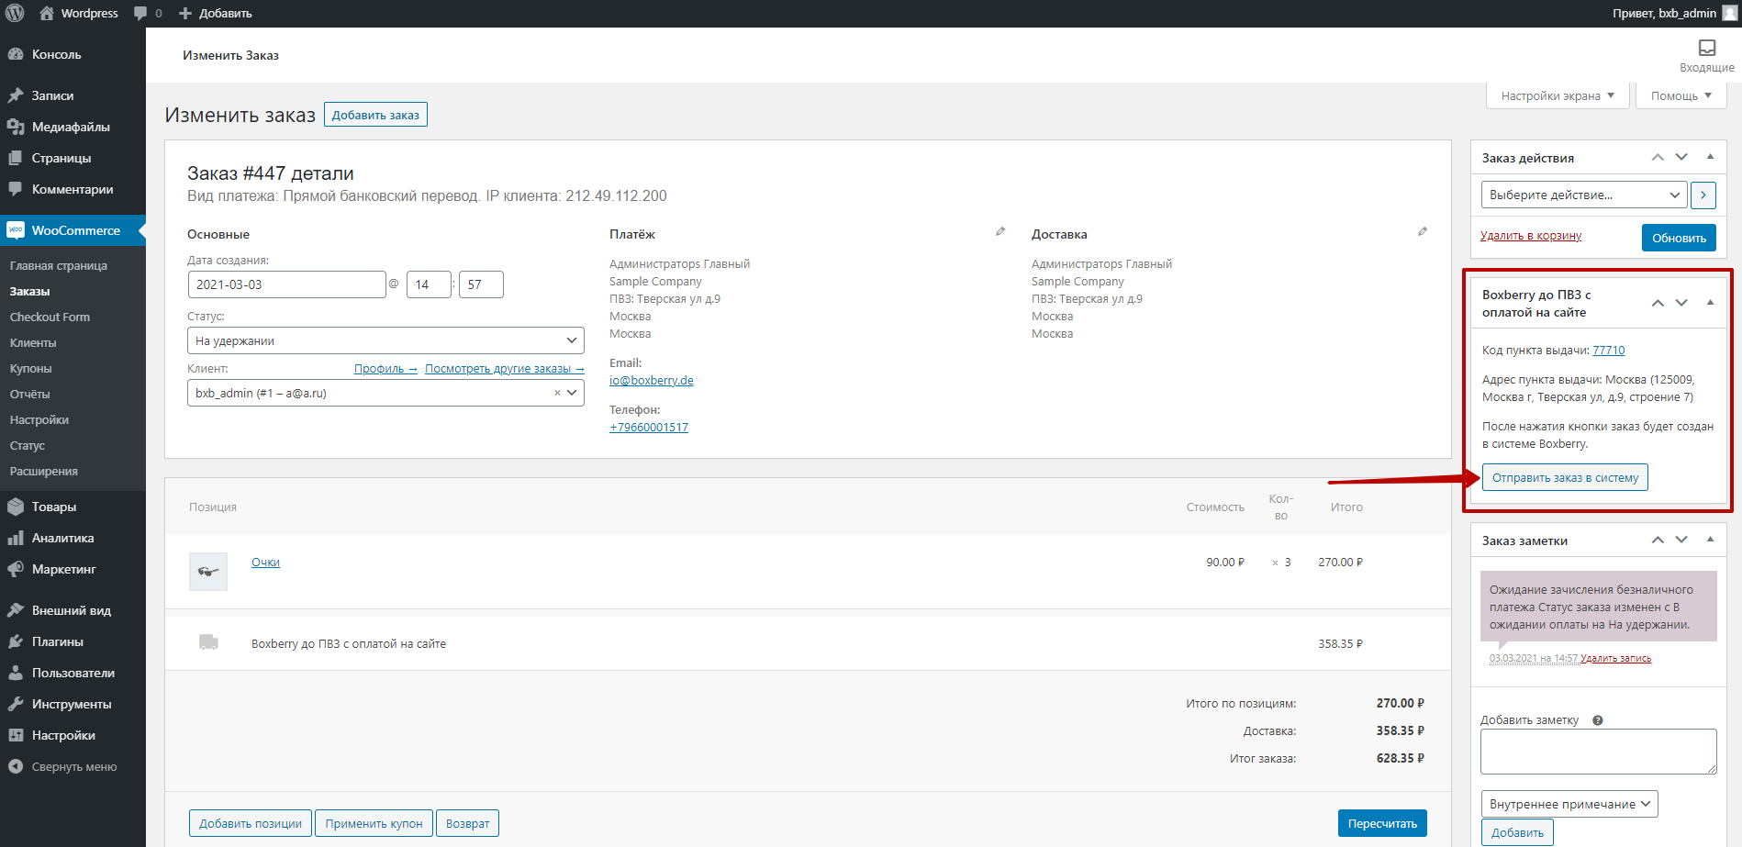Click the Профиль link
Screen dimensions: 1742x847
coord(385,368)
